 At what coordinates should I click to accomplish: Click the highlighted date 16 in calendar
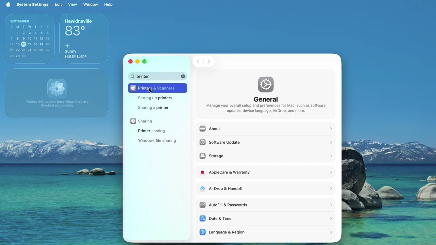(x=24, y=44)
